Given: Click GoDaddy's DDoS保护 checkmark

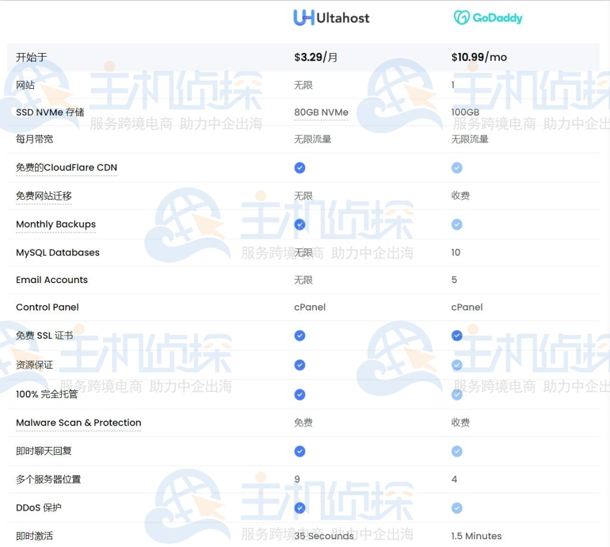Looking at the screenshot, I should (457, 508).
